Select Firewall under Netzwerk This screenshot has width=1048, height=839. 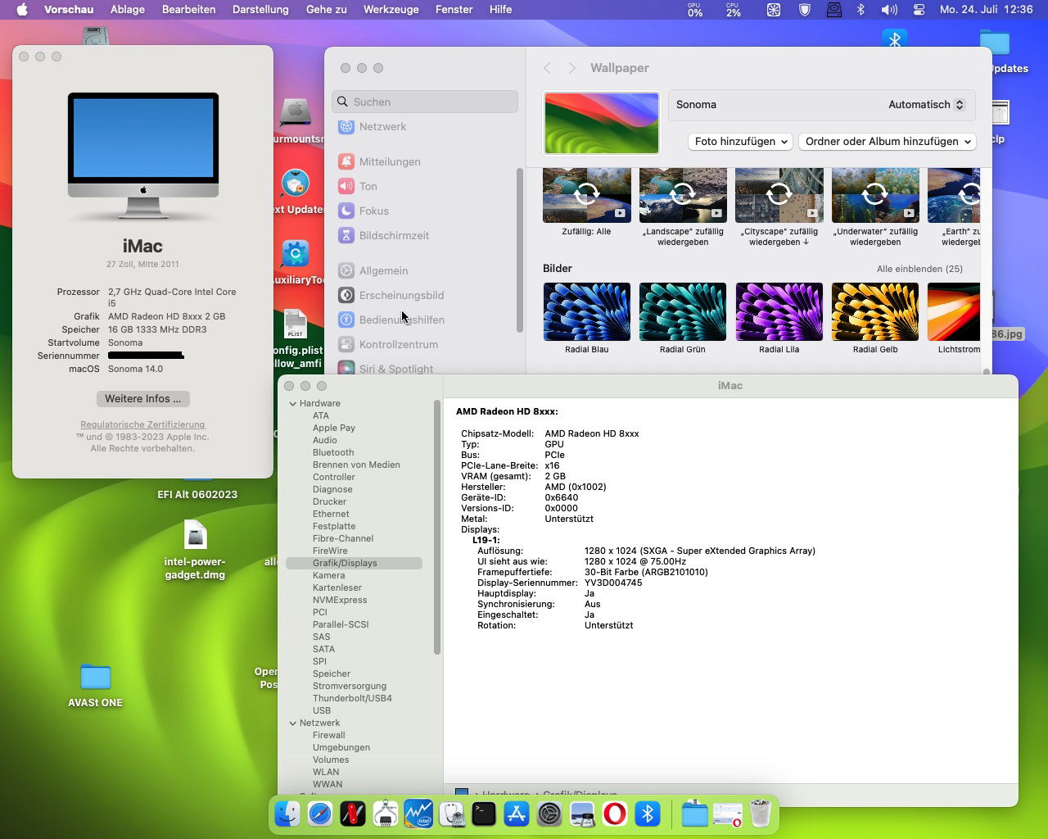coord(328,735)
